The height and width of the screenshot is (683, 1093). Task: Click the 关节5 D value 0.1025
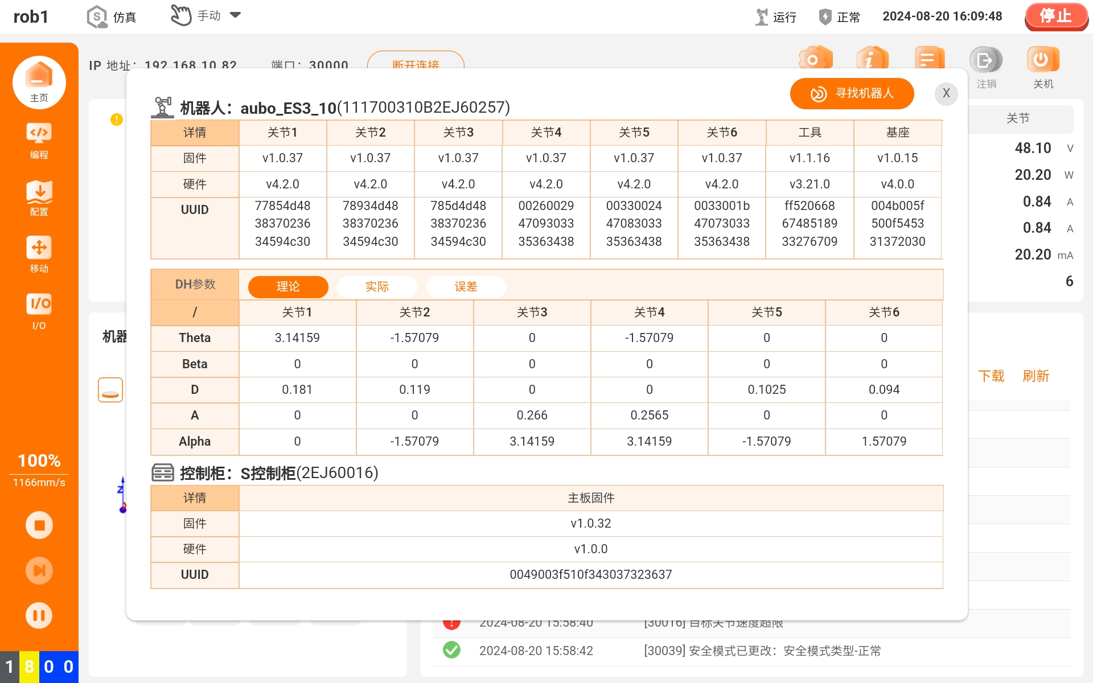point(766,390)
